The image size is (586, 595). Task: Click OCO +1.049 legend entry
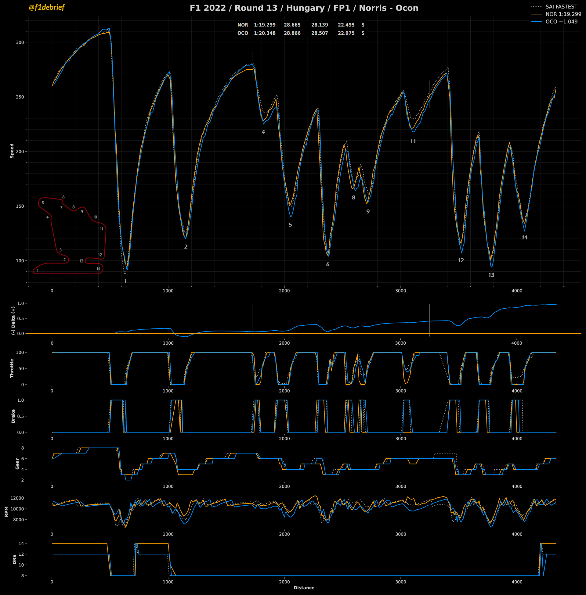pos(561,22)
